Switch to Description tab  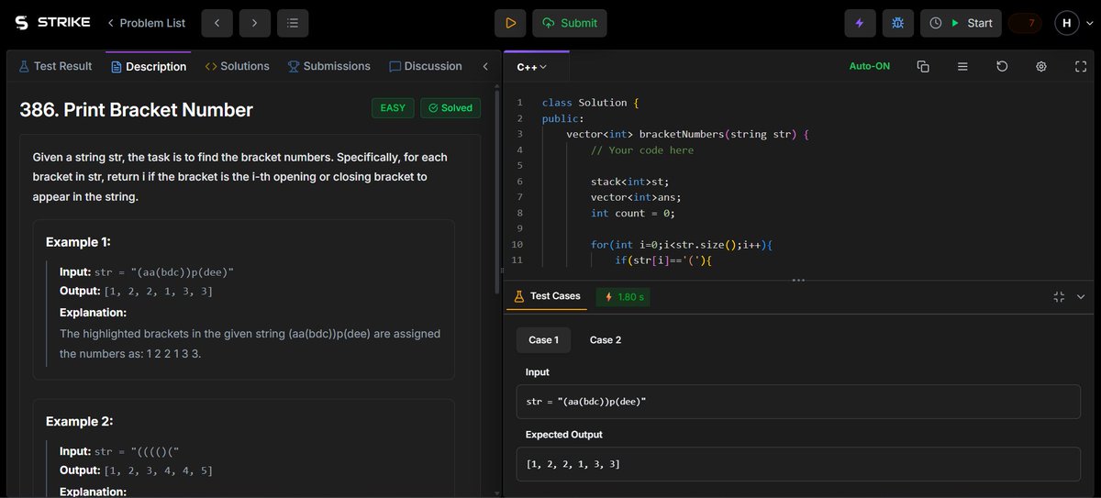click(x=149, y=66)
